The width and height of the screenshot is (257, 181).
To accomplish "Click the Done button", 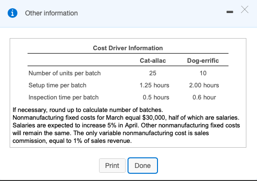I will click(x=143, y=166).
